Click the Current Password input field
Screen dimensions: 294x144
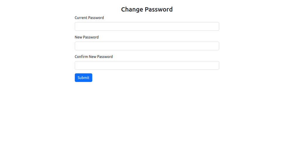pos(147,27)
